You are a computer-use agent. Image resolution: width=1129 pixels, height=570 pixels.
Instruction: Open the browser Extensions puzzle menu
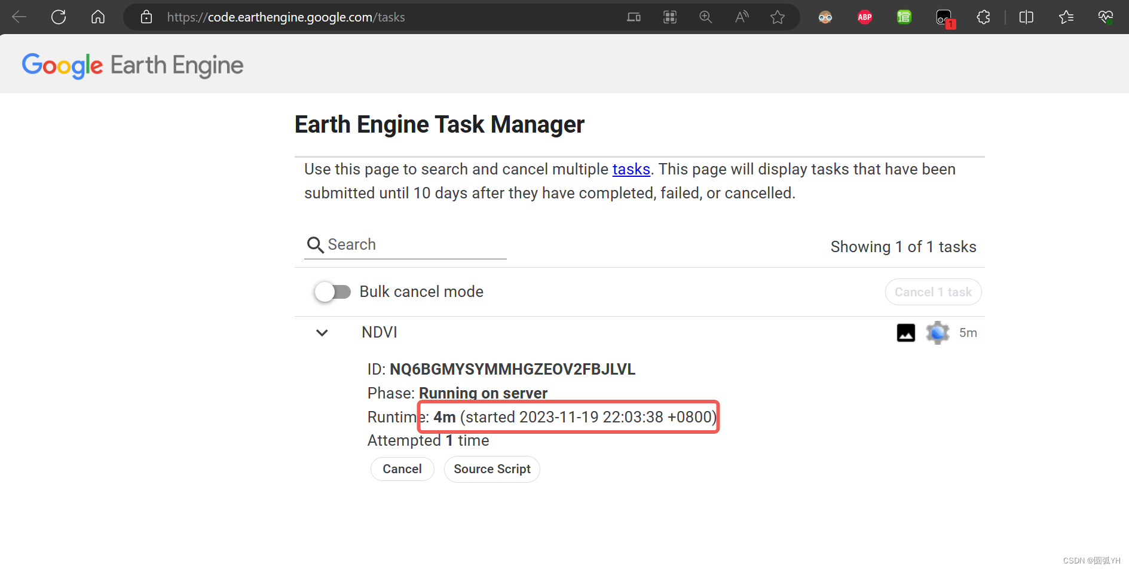[983, 17]
